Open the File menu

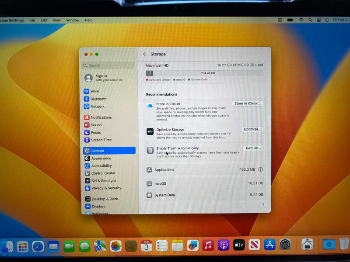[32, 20]
